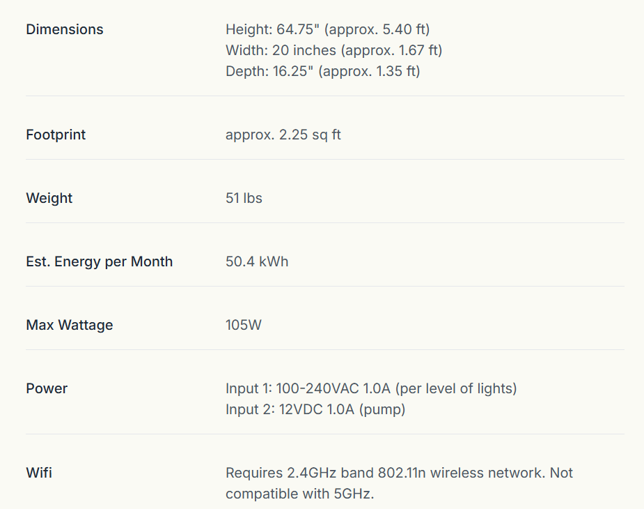The width and height of the screenshot is (644, 509).
Task: Click the Max Wattage label
Action: coord(69,325)
